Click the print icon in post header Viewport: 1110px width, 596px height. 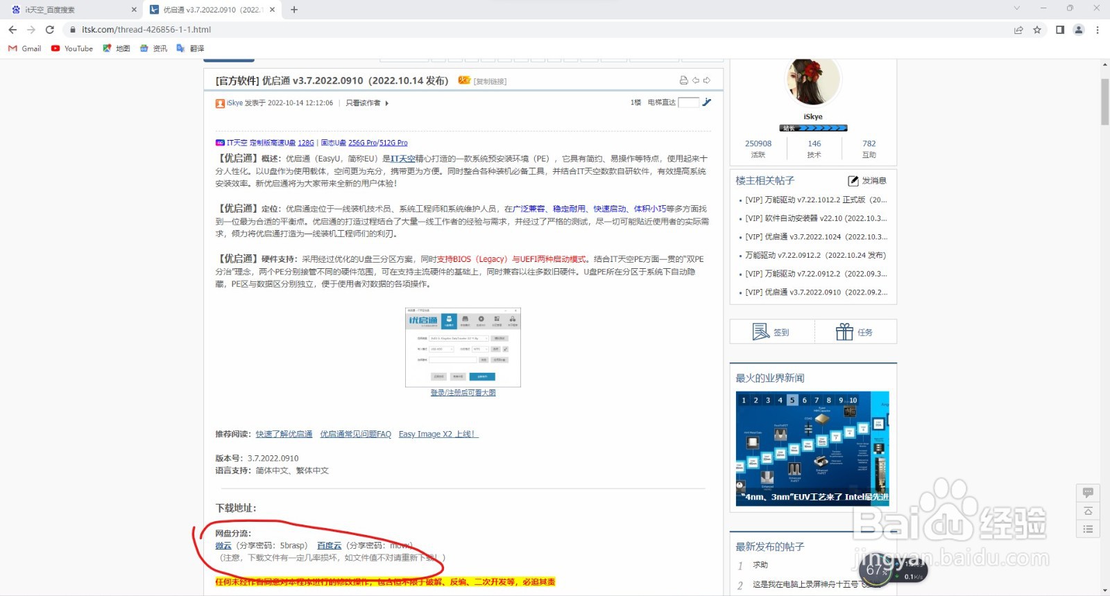683,80
